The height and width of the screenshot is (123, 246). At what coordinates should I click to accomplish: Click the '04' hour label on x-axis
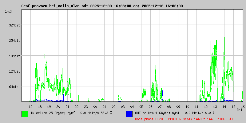(x=132, y=107)
